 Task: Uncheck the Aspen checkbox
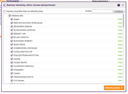(x=12, y=19)
